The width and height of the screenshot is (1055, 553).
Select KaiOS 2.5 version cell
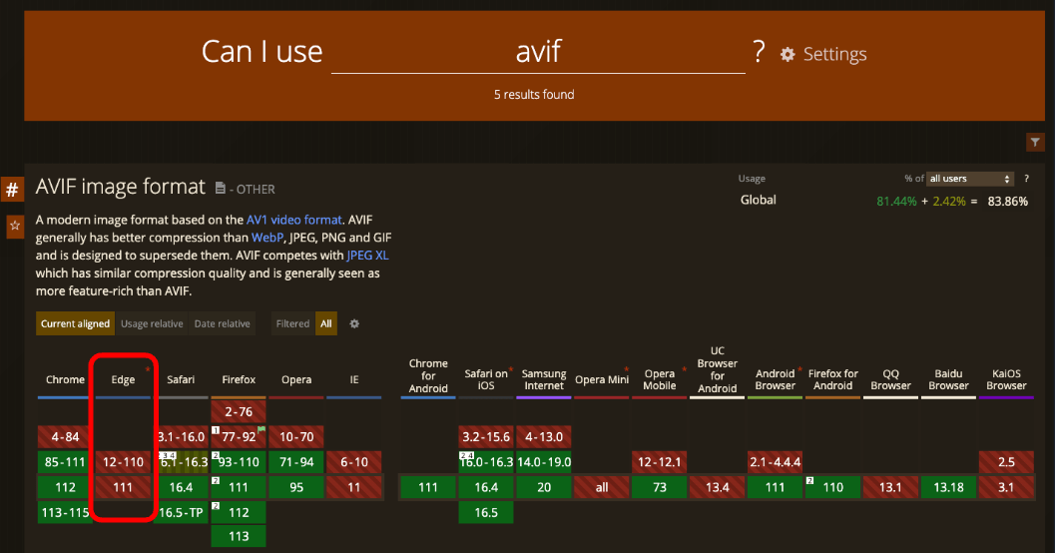click(1006, 462)
